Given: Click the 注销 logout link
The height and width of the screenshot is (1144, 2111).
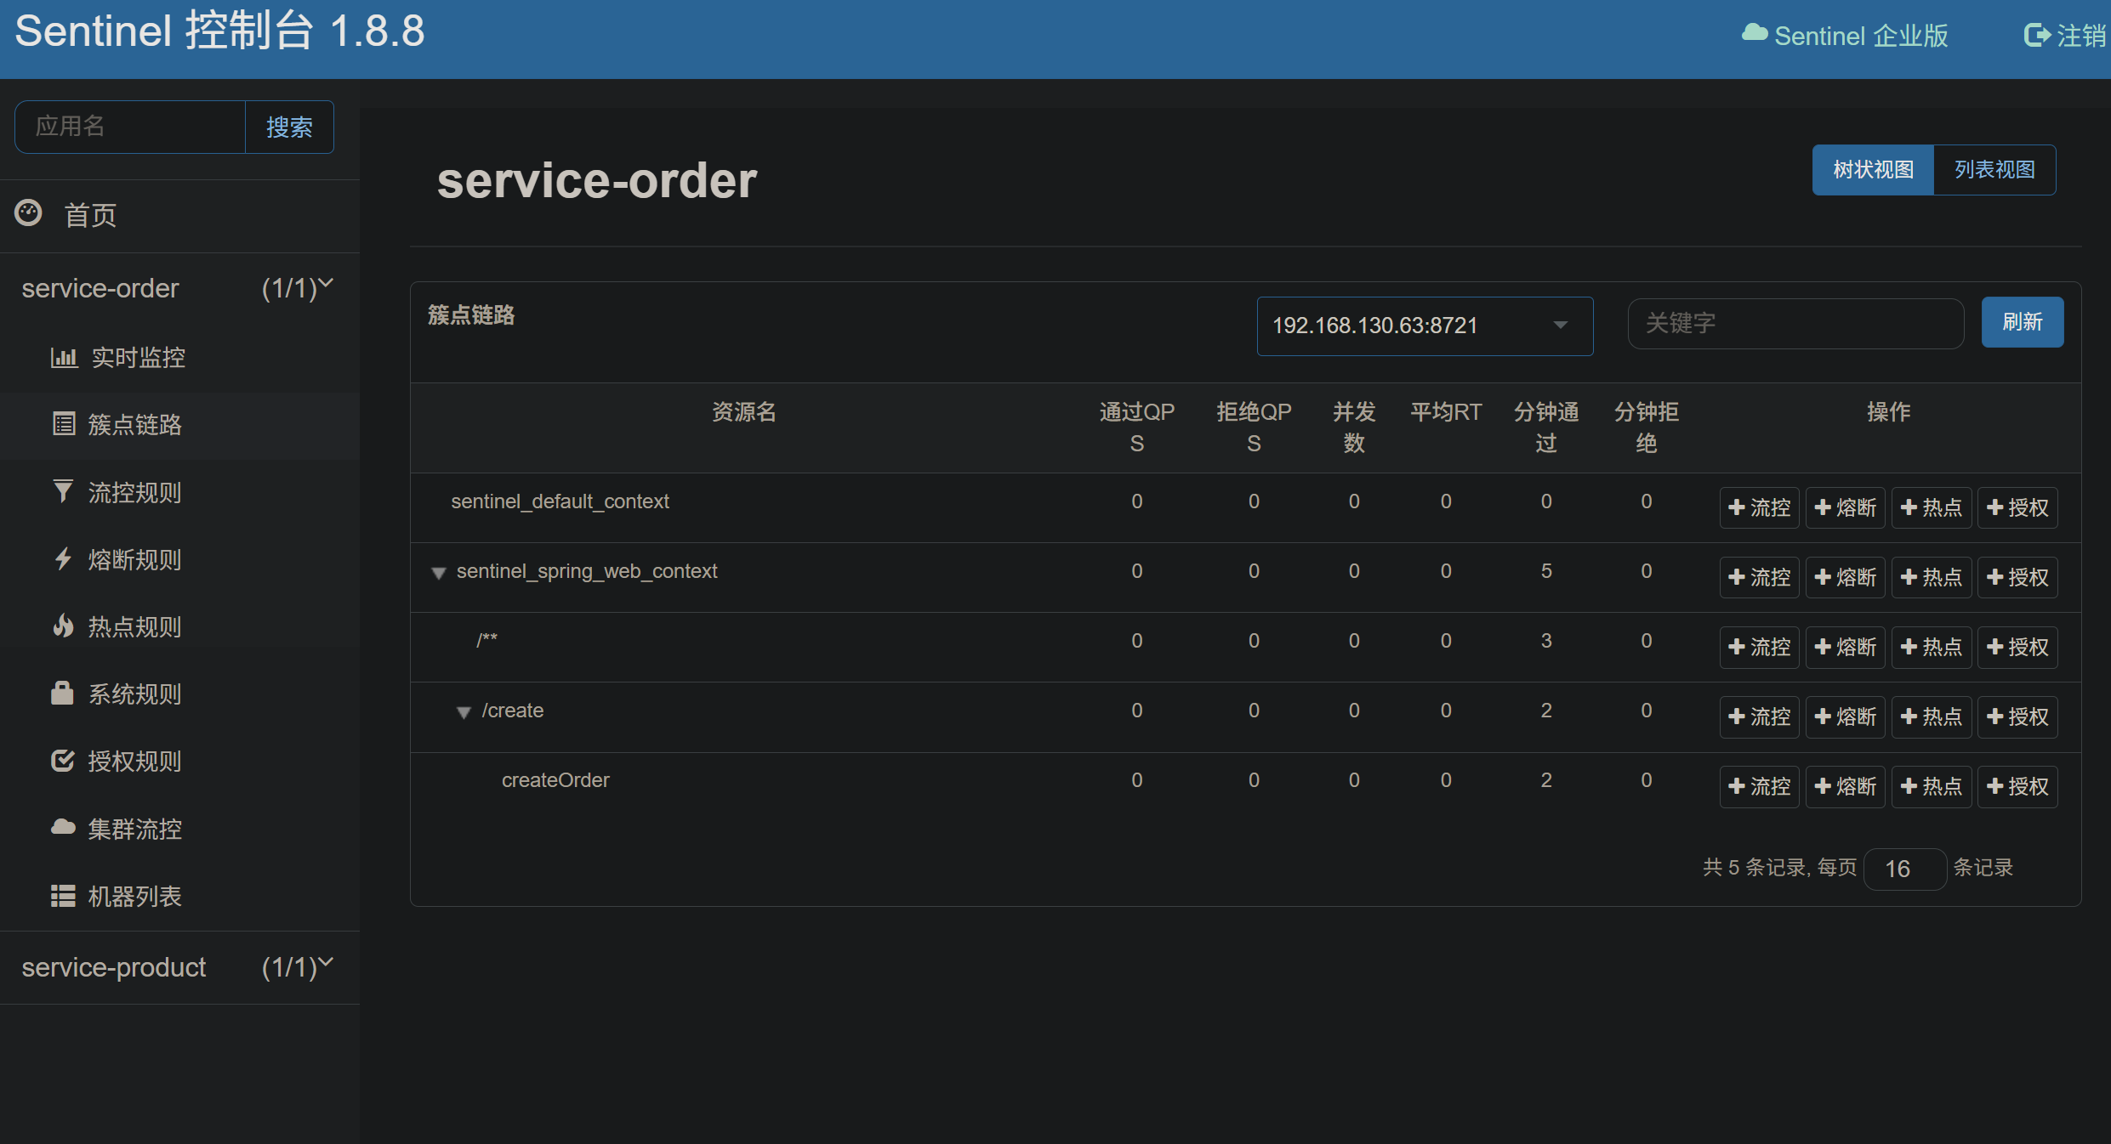Looking at the screenshot, I should (2065, 36).
